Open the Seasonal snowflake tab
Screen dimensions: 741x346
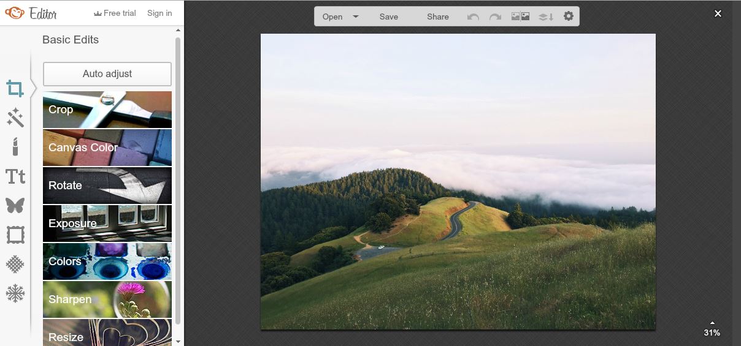[x=15, y=294]
